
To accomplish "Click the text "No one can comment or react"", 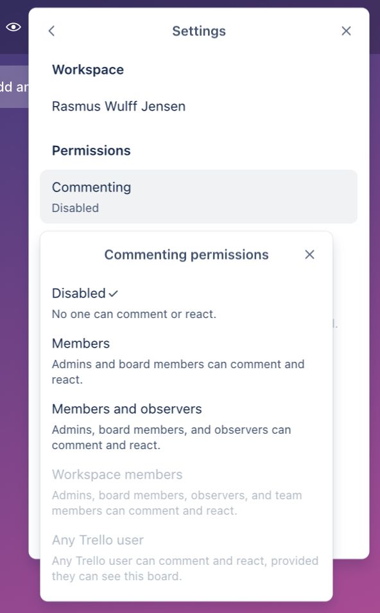I will click(133, 314).
